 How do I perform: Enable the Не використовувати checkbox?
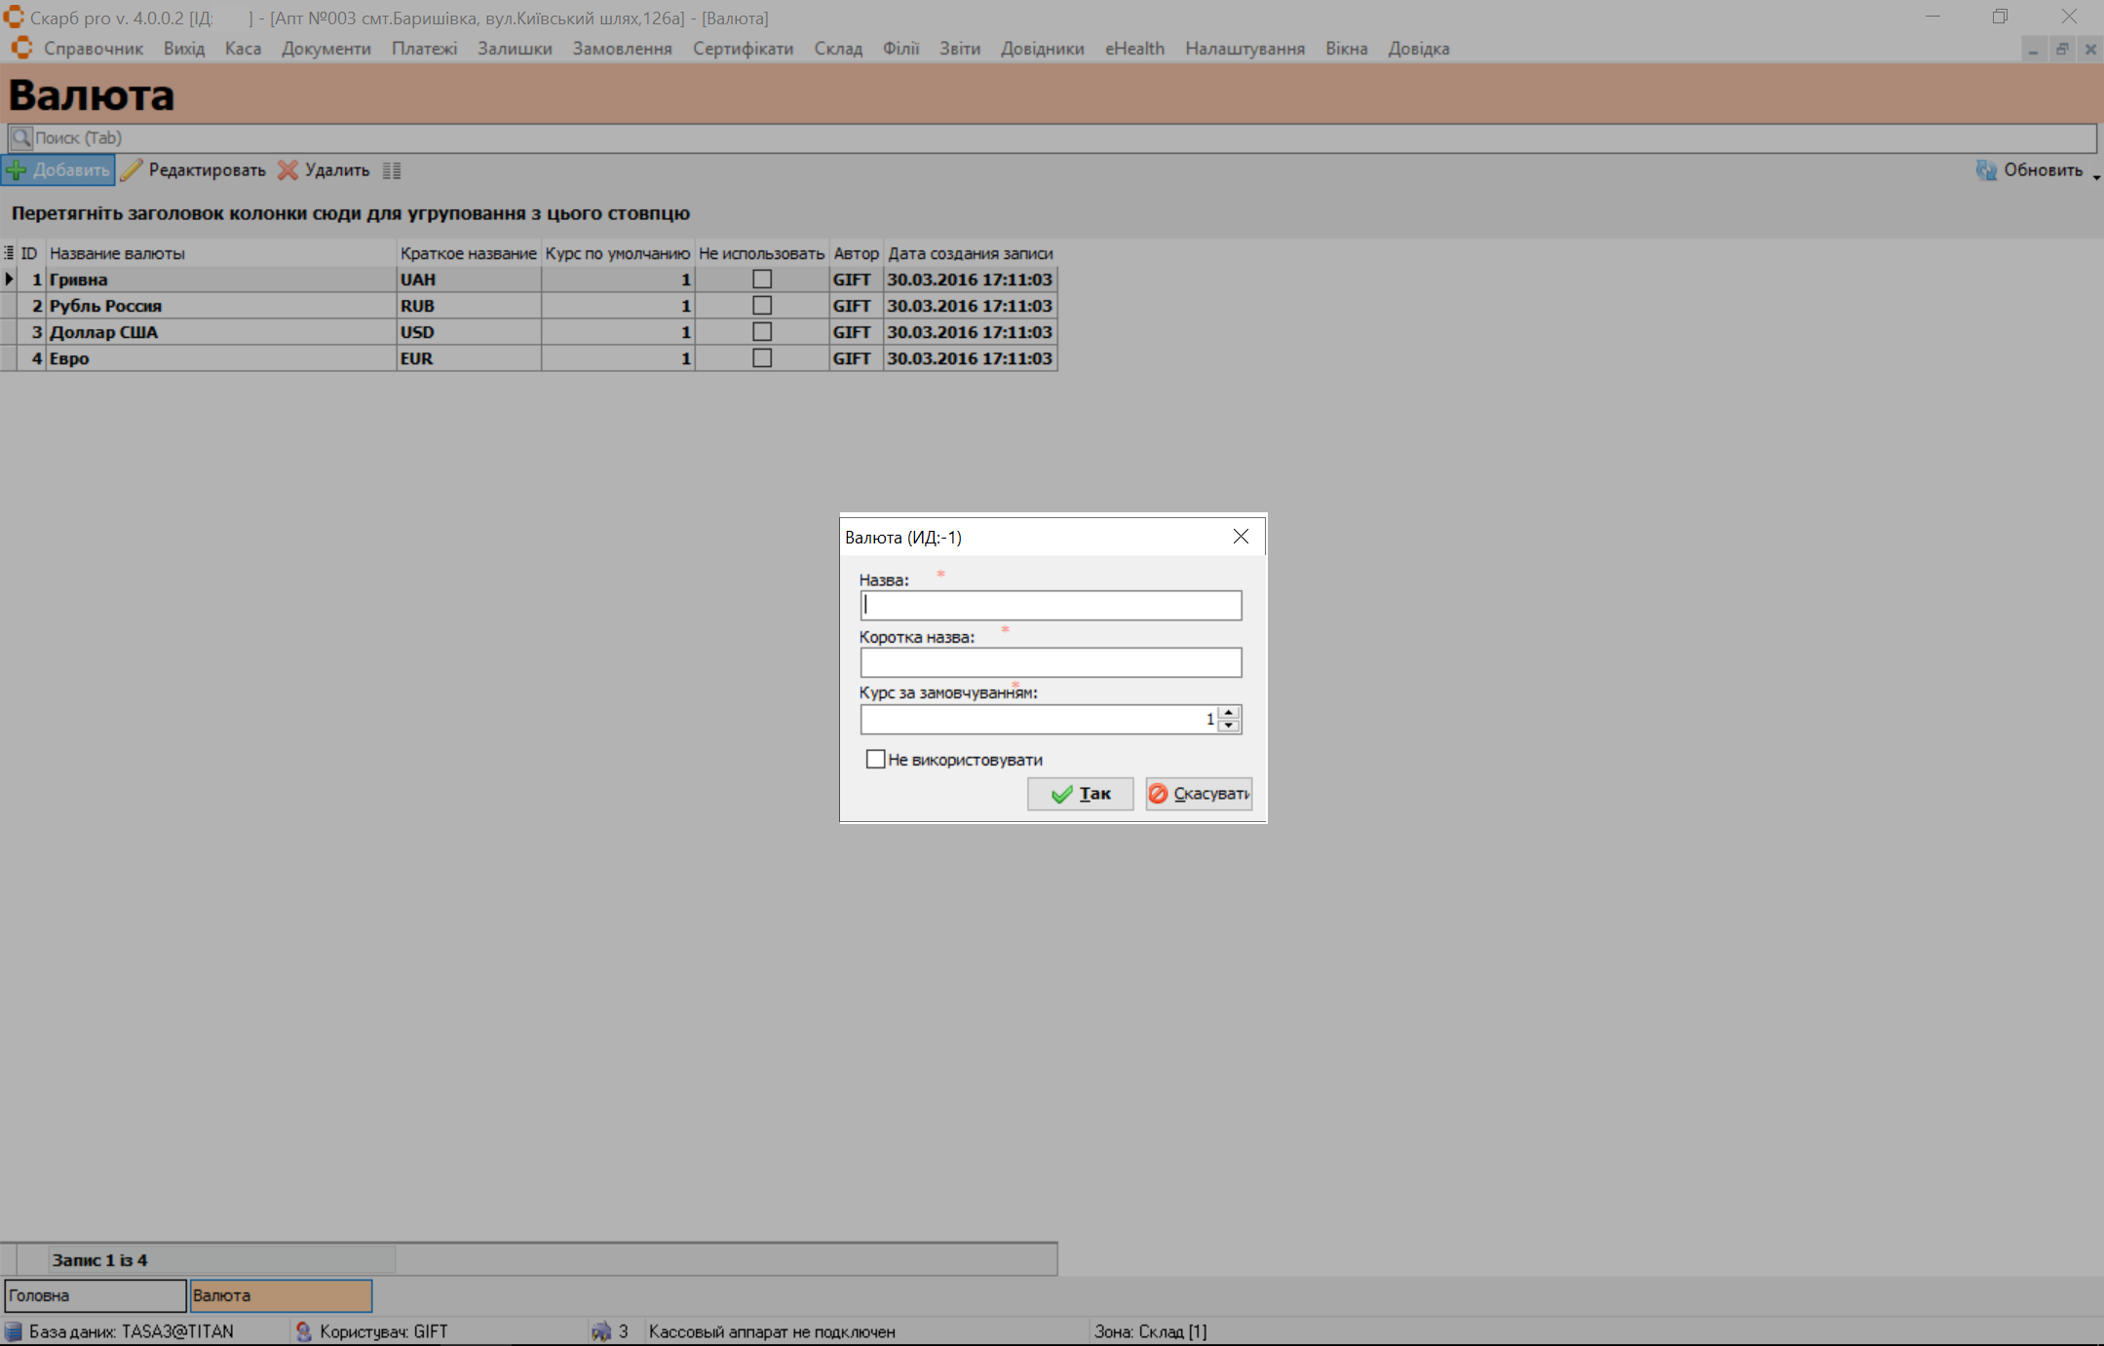875,759
